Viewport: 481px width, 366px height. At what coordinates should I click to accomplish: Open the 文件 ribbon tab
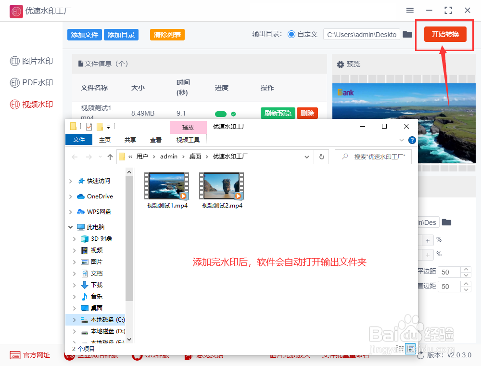[x=79, y=139]
